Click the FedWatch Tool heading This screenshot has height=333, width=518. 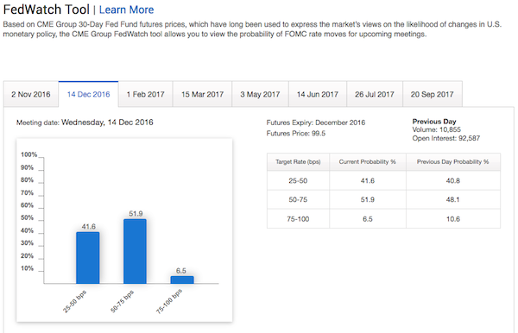47,9
